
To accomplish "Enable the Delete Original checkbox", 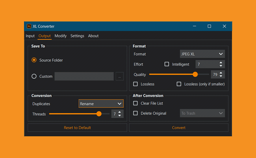I will coord(135,113).
